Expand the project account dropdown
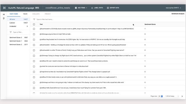This screenshot has height=104, width=186. (180, 8)
